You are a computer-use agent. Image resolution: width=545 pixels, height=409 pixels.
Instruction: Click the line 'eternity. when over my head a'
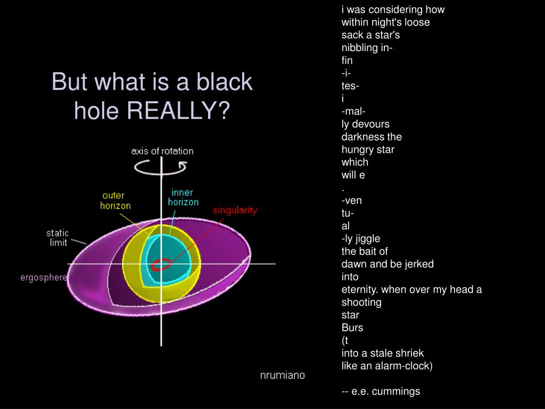coord(412,289)
